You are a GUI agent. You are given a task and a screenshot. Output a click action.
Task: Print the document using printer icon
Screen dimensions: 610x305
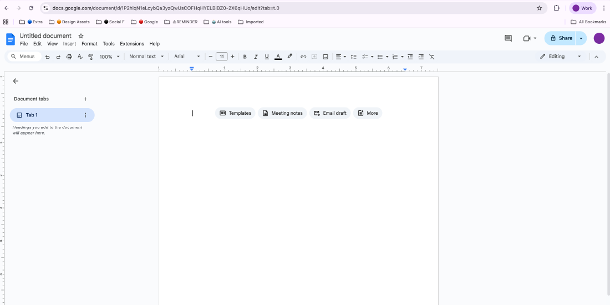click(69, 57)
